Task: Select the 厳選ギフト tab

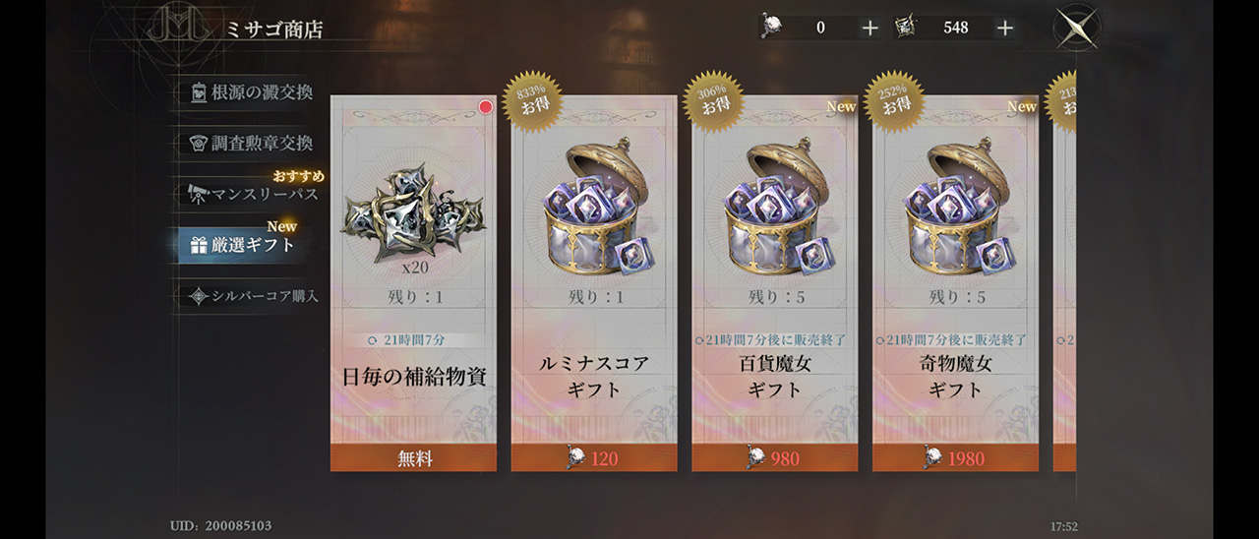Action: coord(243,245)
